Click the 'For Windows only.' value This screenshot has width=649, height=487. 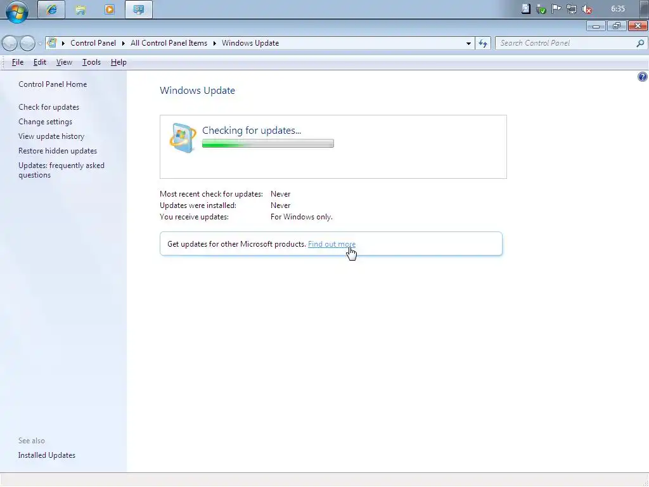(301, 217)
